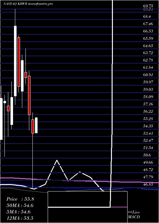Click the price axis label 48.72
159x223 pixels.
[148, 170]
